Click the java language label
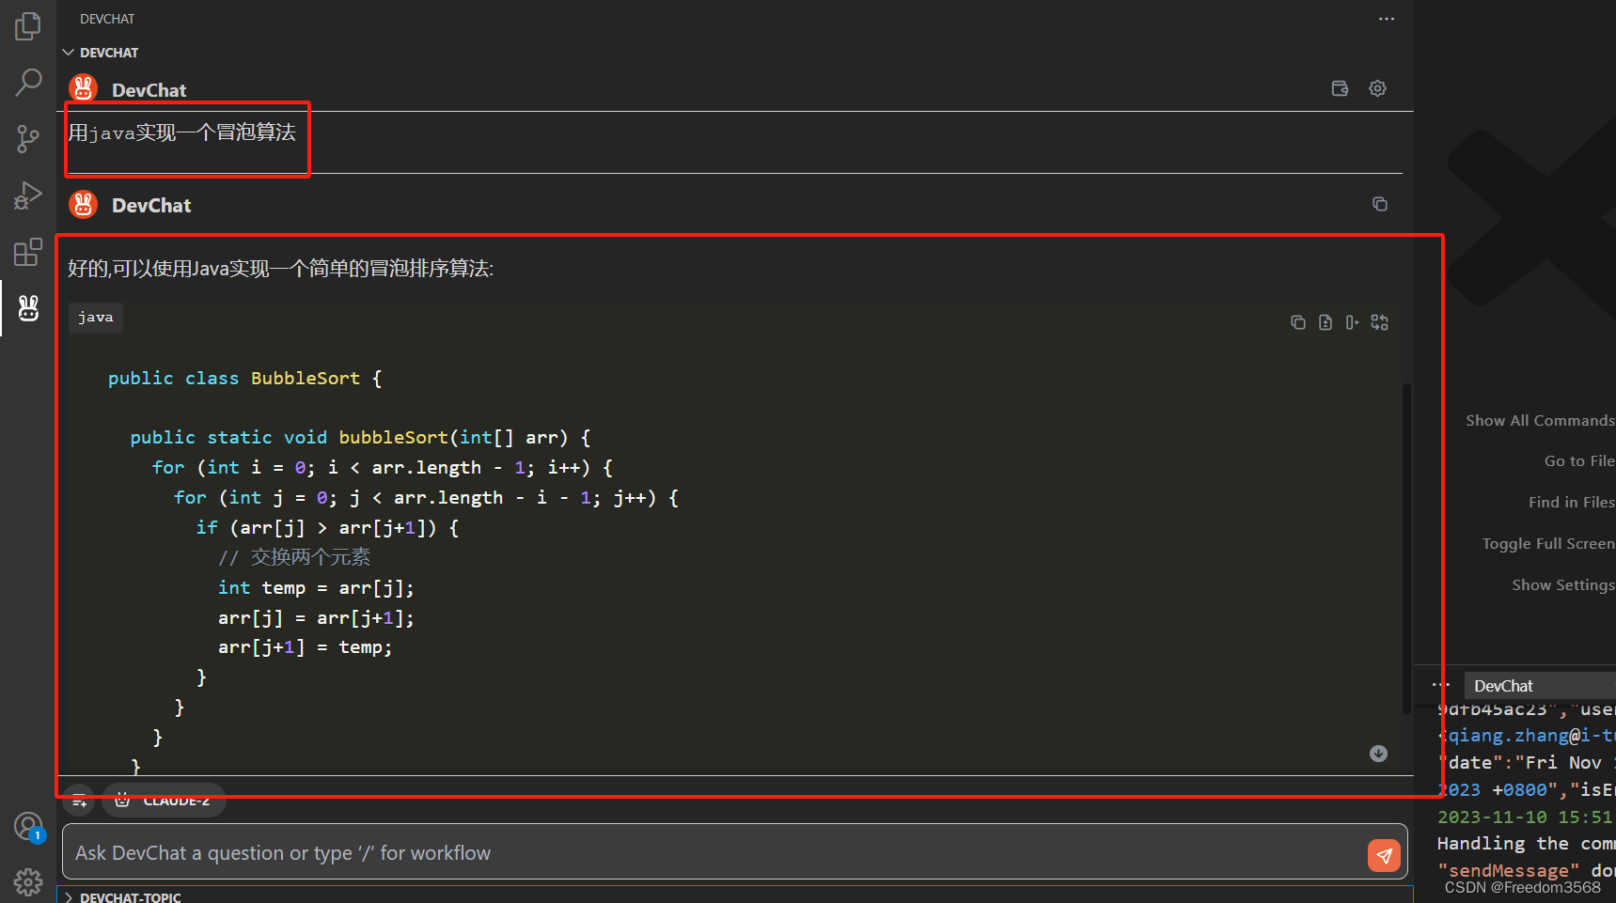 click(96, 318)
